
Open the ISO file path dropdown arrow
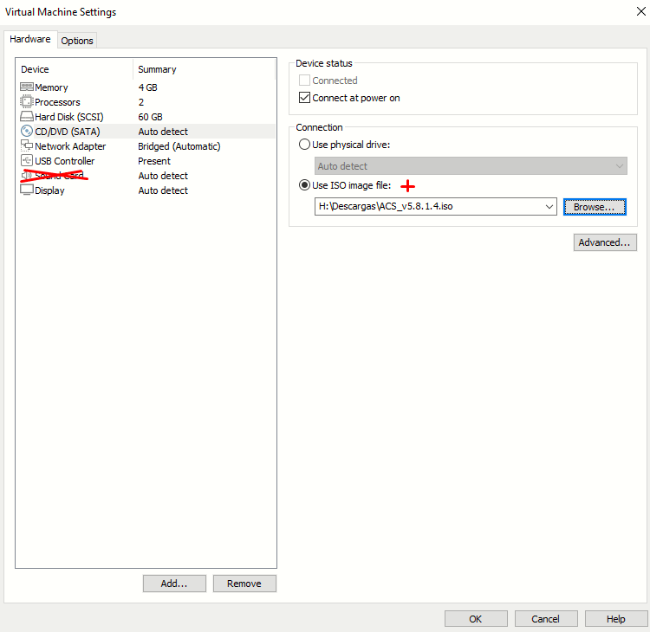pyautogui.click(x=549, y=207)
